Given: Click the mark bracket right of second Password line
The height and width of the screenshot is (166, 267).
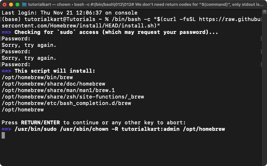Looking at the screenshot, I should [261, 51].
